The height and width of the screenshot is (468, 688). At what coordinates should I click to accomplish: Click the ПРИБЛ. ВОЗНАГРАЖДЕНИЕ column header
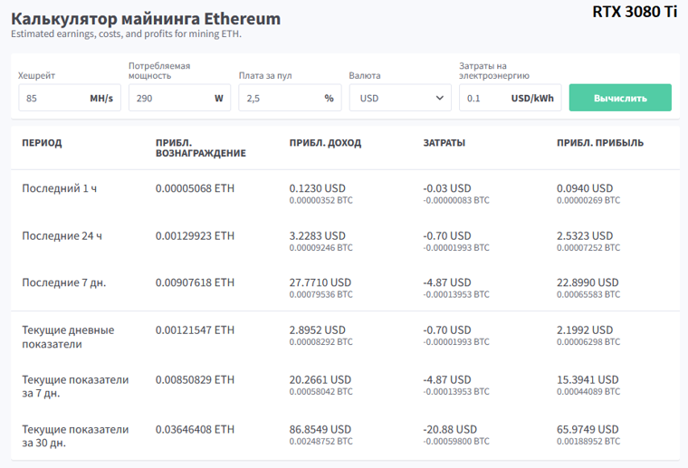200,148
